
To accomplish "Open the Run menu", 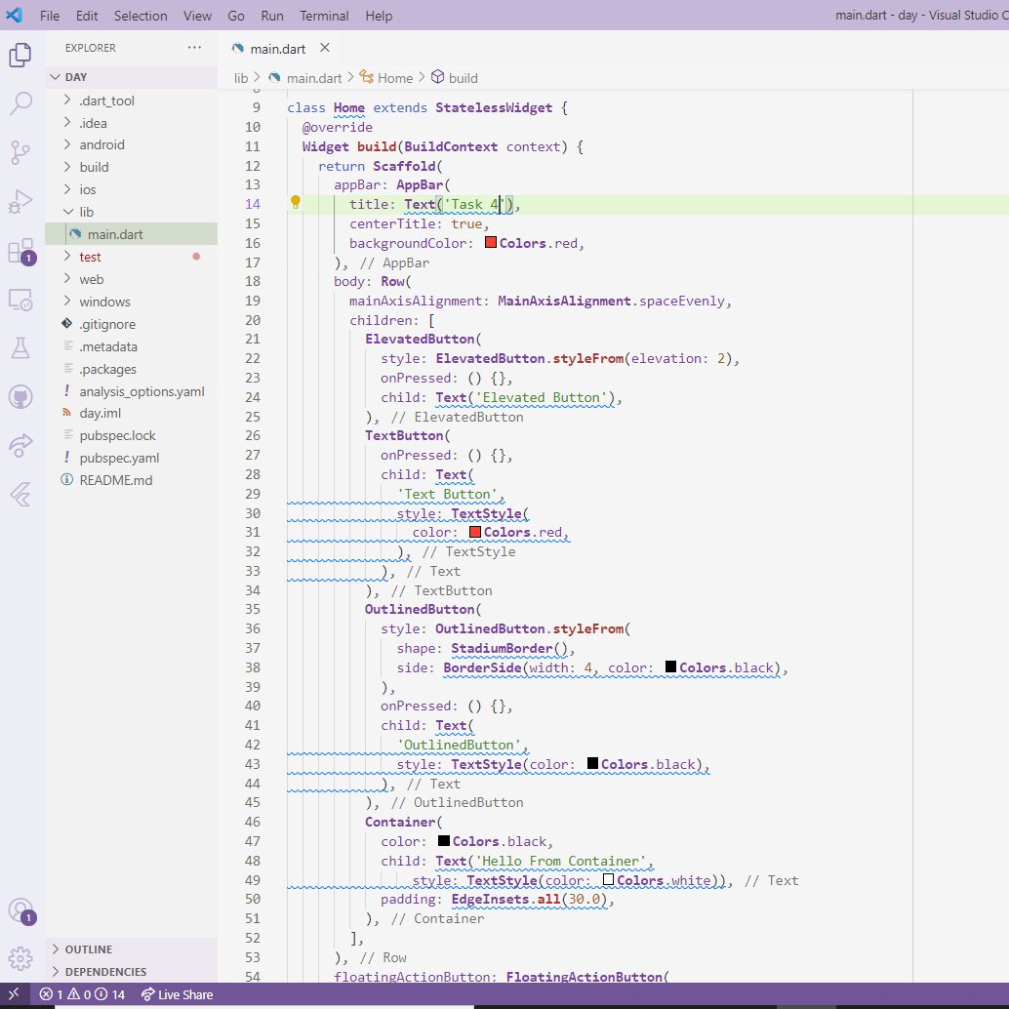I will (272, 16).
